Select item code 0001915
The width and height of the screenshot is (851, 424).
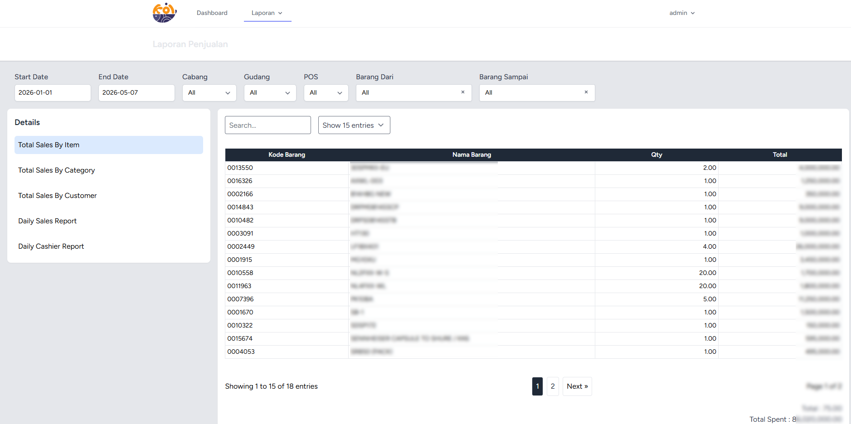coord(239,260)
